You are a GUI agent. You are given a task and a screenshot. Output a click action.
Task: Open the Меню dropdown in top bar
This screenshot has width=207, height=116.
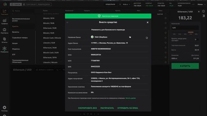[x=202, y=4]
